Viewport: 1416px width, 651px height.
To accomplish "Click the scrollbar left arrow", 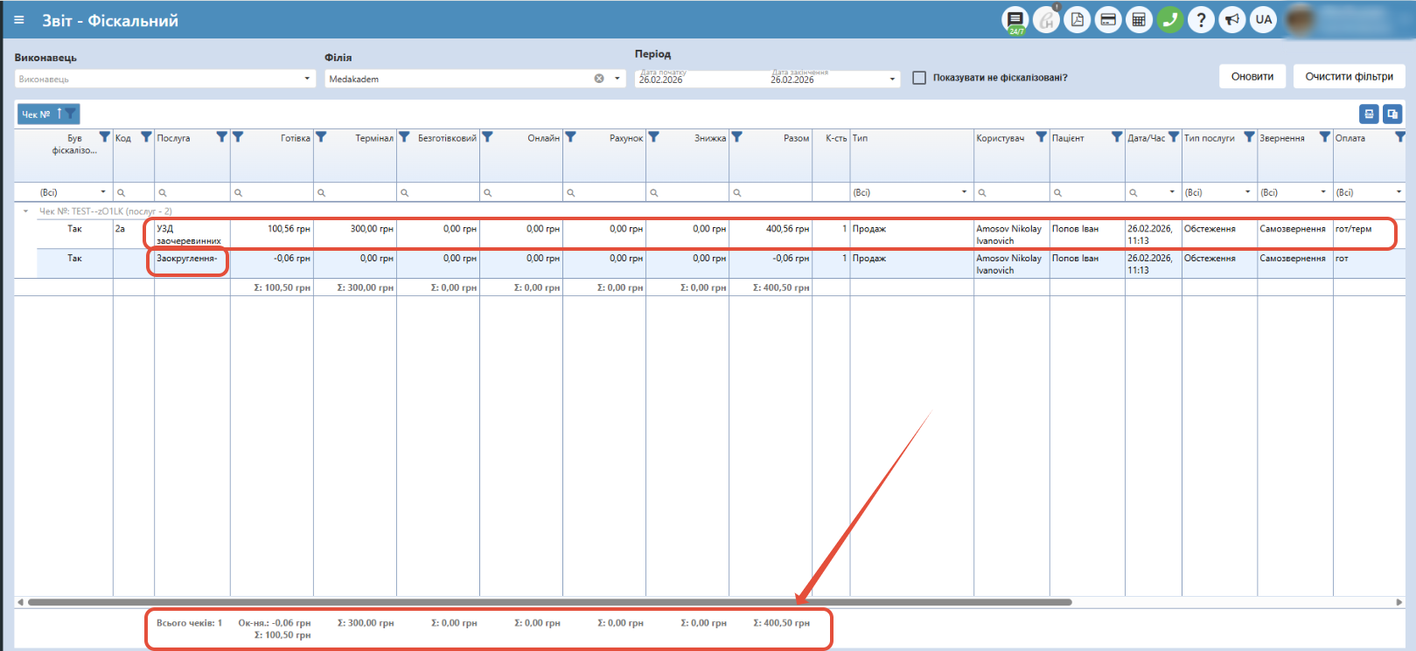I will click(20, 602).
